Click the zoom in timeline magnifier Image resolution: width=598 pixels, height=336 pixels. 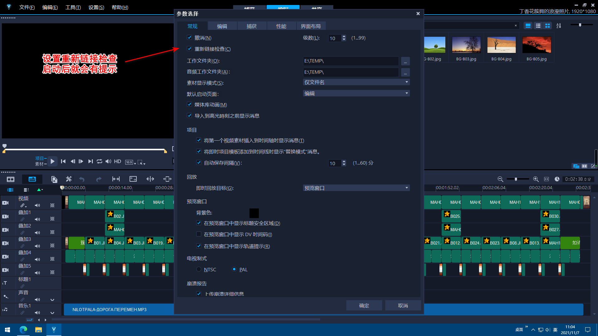coord(536,179)
